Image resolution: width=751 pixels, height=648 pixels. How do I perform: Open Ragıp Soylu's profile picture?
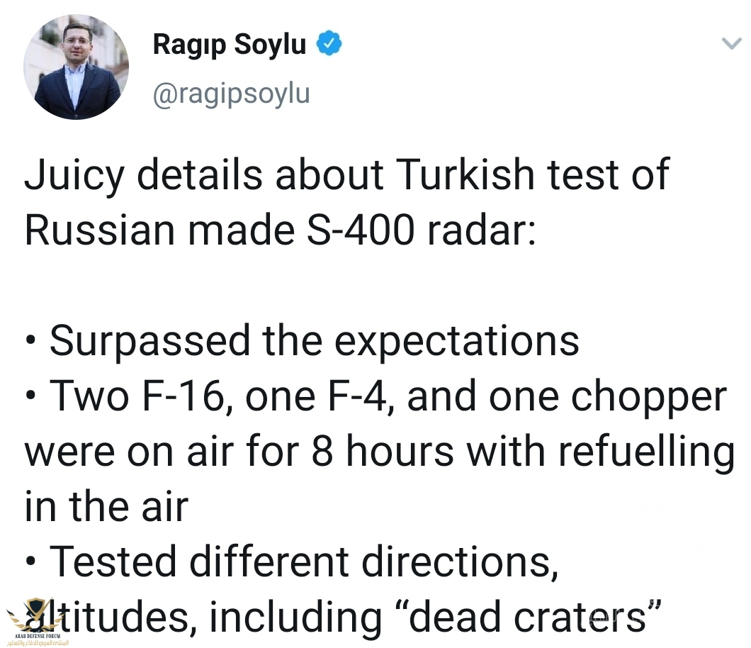point(76,67)
